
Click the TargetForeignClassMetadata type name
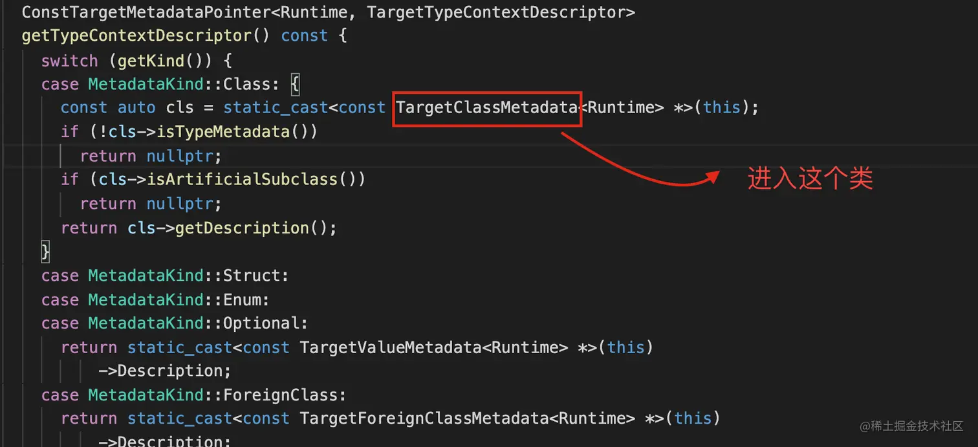click(x=424, y=419)
